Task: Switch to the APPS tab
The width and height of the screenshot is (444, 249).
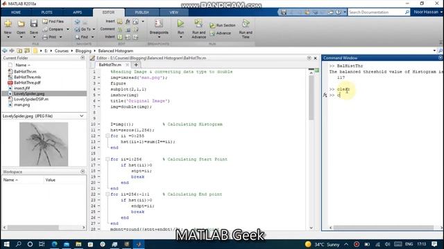Action: pyautogui.click(x=77, y=12)
